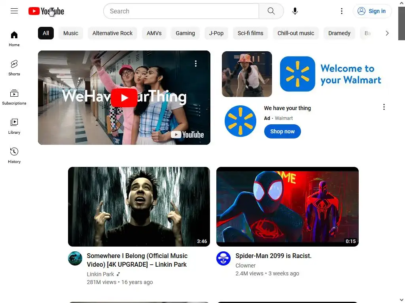The width and height of the screenshot is (405, 303).
Task: Click scrollbar down arrow
Action: [401, 300]
